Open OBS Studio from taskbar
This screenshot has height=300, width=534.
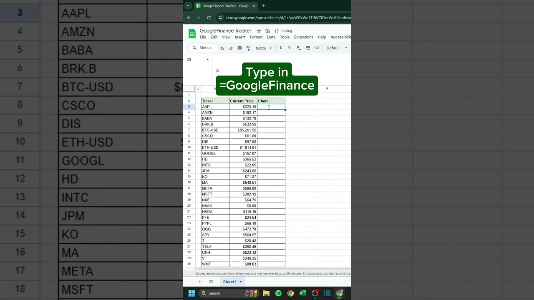(x=315, y=293)
